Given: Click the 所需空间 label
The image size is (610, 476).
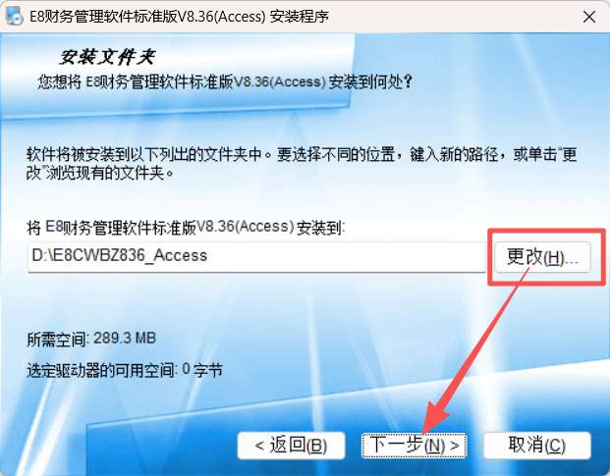Looking at the screenshot, I should (x=57, y=339).
